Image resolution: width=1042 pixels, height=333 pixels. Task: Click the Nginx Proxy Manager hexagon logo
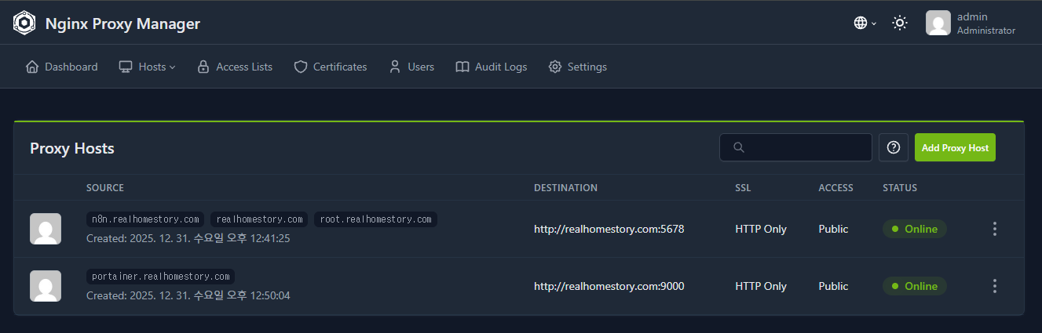pyautogui.click(x=24, y=24)
